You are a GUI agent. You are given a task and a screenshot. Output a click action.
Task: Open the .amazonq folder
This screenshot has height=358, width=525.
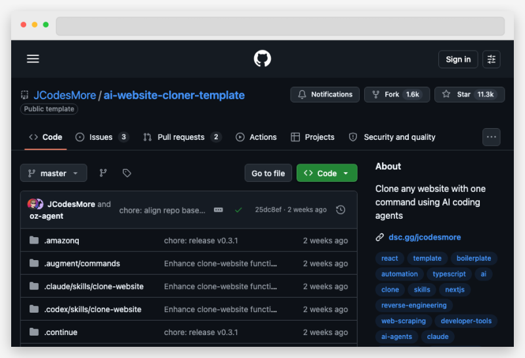click(62, 240)
